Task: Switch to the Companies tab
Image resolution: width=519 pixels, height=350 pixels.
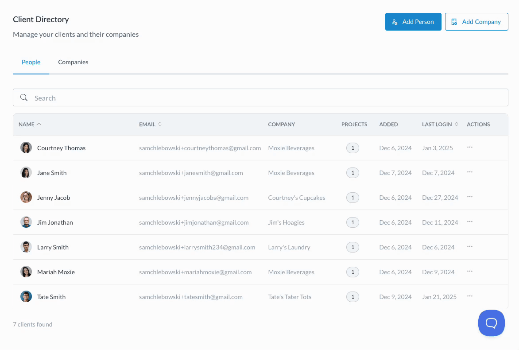Action: pyautogui.click(x=73, y=62)
